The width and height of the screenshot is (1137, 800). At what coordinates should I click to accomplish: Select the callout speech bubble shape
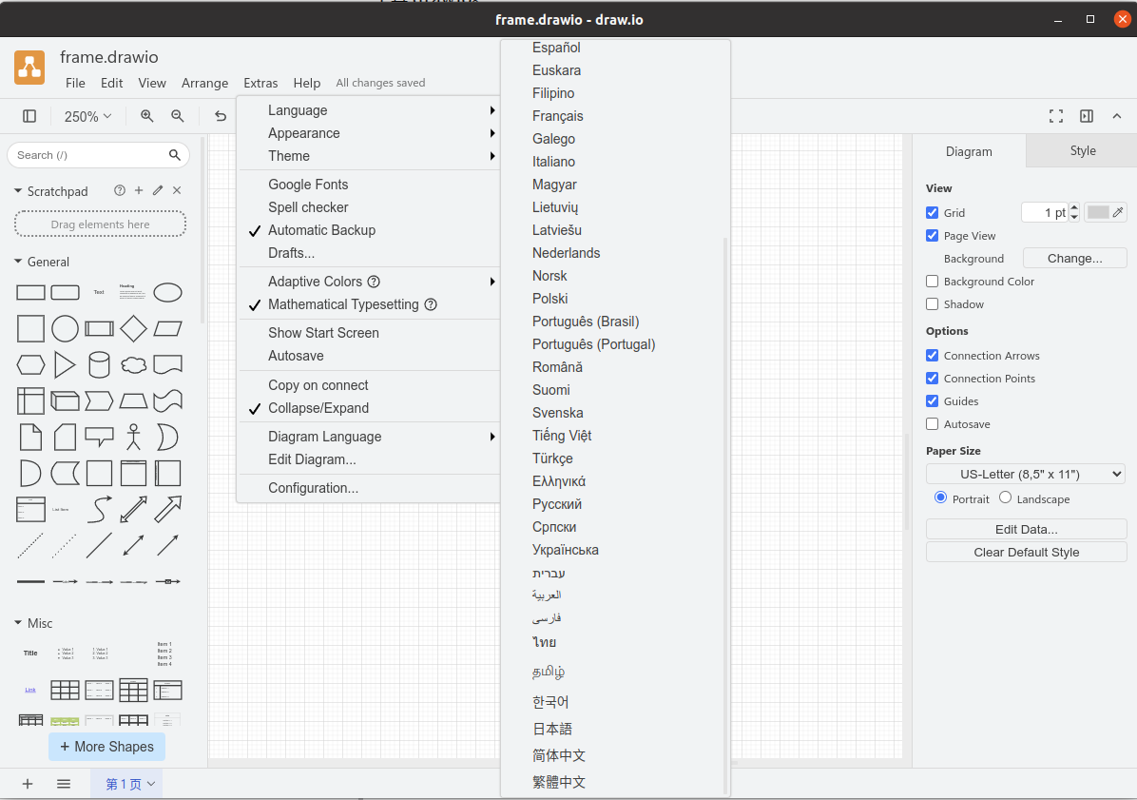pyautogui.click(x=99, y=438)
